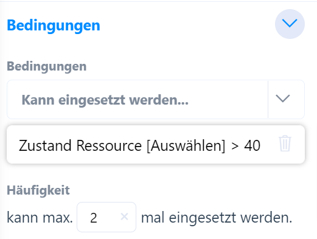Image resolution: width=317 pixels, height=239 pixels.
Task: Click the threshold value '40' in the condition
Action: click(x=252, y=145)
